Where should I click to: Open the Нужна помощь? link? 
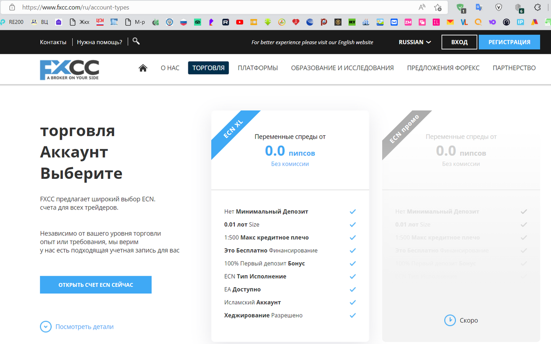point(100,42)
